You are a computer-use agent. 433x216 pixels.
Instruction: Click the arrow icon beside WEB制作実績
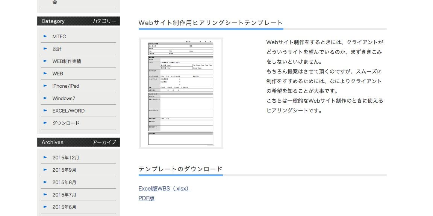click(x=45, y=61)
